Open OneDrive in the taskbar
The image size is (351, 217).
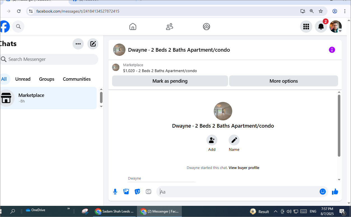point(35,210)
